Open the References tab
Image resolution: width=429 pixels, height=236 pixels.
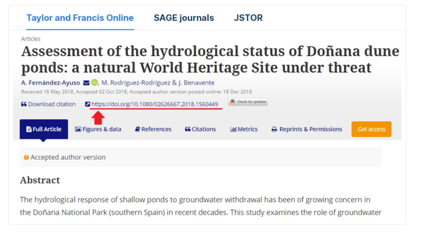[x=153, y=129]
